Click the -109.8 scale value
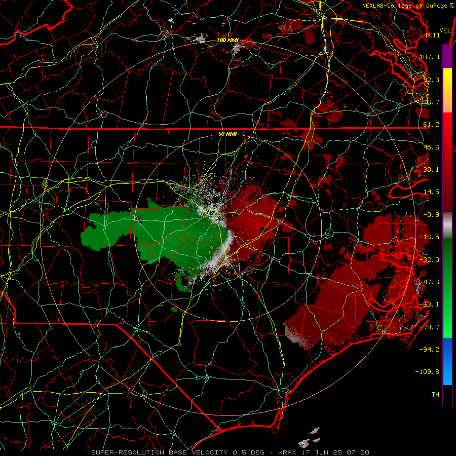Screen dimensions: 456x456 pyautogui.click(x=428, y=372)
